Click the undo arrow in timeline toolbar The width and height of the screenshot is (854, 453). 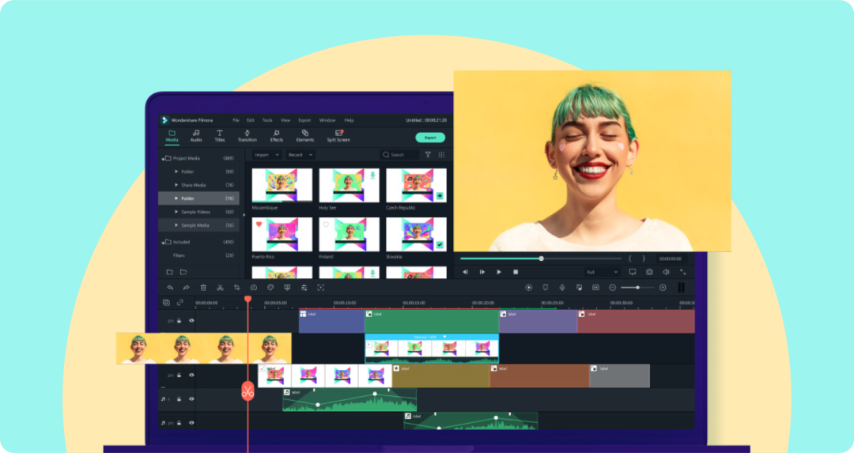(169, 288)
